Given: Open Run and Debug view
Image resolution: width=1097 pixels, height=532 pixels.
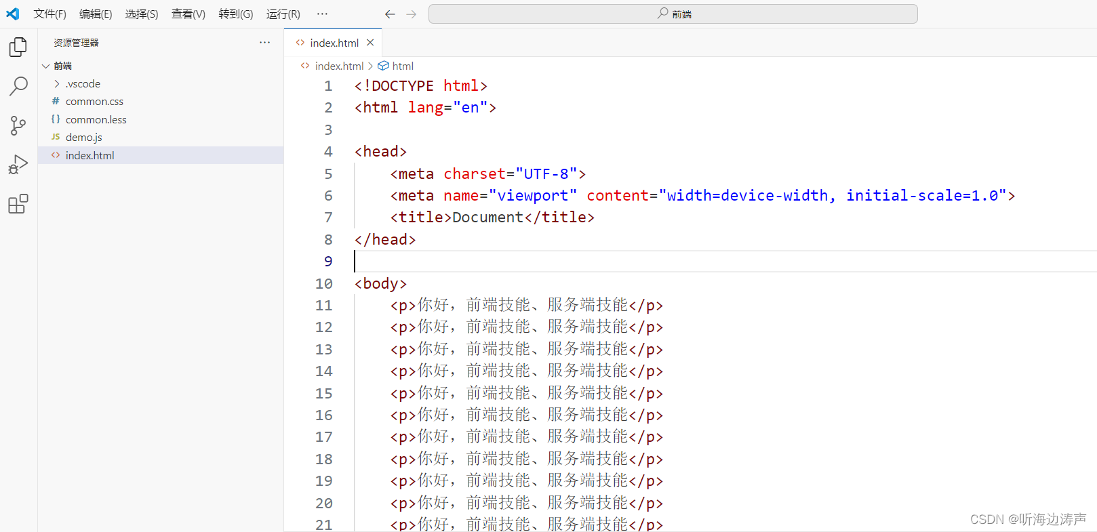Looking at the screenshot, I should coord(18,165).
